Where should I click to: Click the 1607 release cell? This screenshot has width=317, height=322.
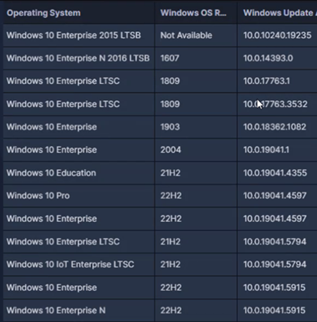(170, 58)
